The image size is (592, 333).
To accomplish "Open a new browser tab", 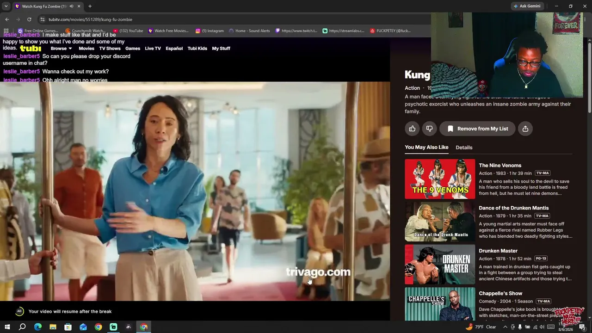I will (90, 6).
